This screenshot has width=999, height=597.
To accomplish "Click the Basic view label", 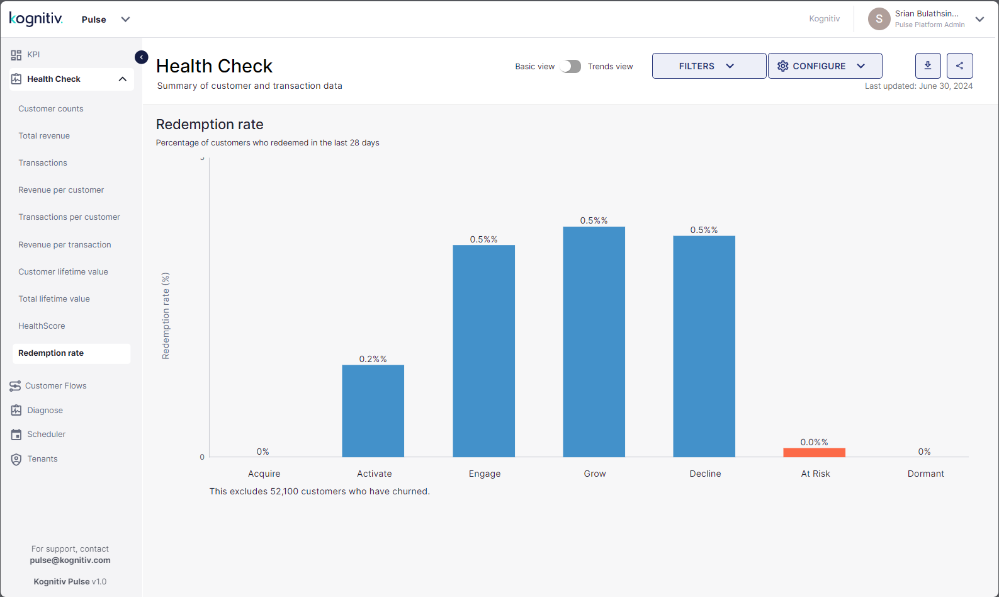I will coord(535,67).
